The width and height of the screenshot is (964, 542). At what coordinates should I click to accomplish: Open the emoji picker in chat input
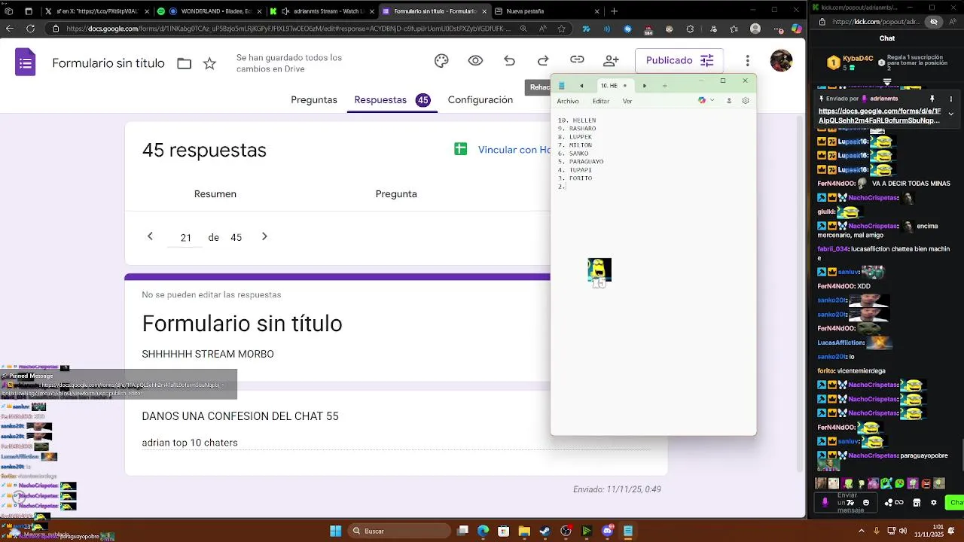point(866,503)
